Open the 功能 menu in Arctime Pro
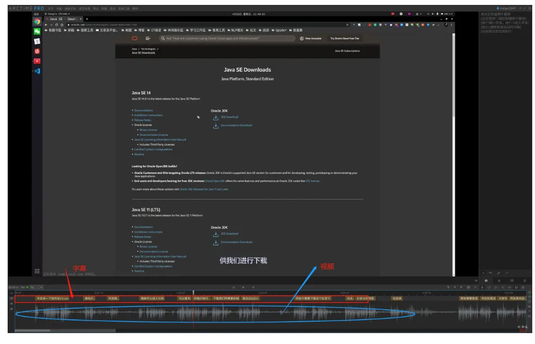 [59, 8]
